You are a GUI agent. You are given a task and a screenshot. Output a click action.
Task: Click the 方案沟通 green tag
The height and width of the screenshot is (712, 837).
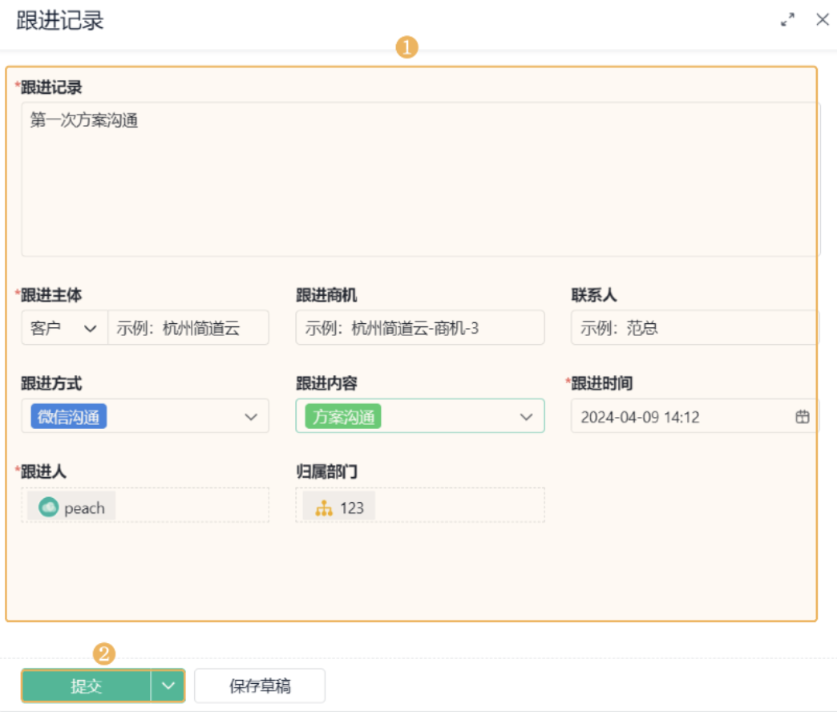click(x=343, y=417)
